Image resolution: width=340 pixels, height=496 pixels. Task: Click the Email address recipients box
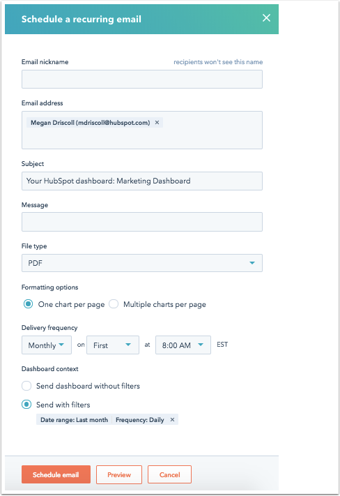[x=142, y=130]
